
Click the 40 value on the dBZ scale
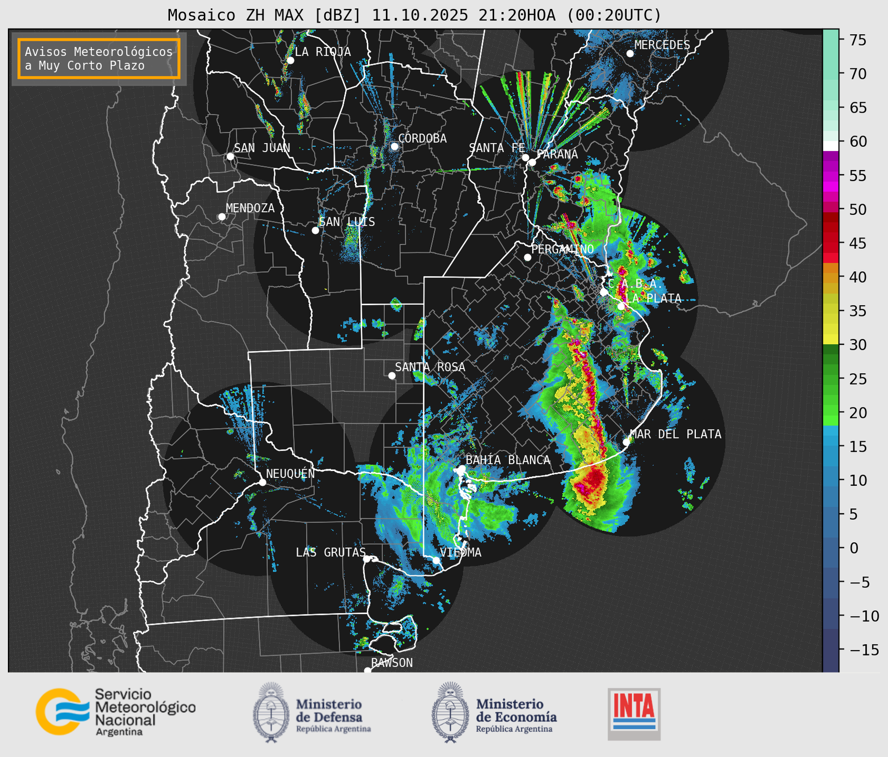[x=858, y=277]
